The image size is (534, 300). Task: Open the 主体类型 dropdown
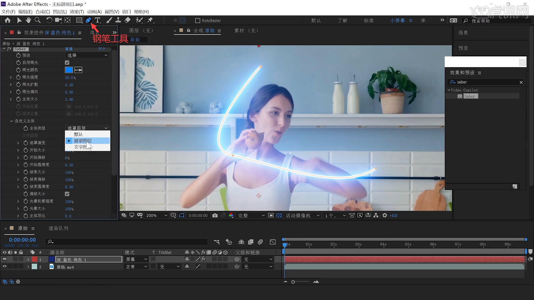coord(87,128)
